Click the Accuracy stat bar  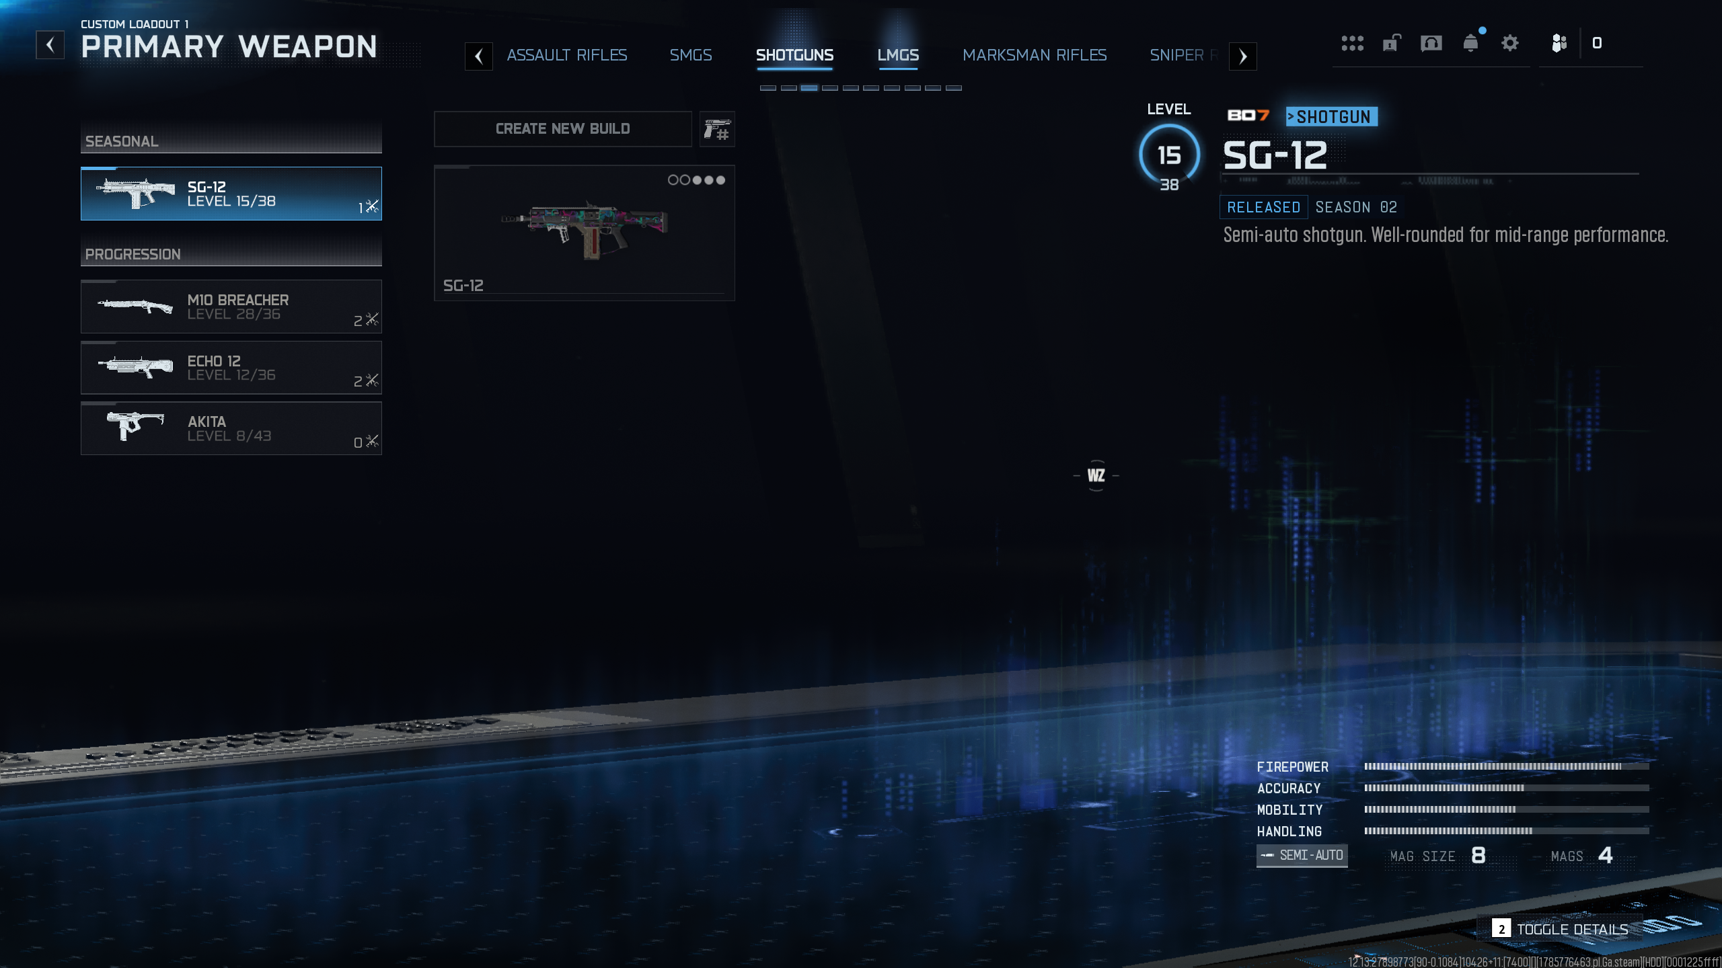point(1507,788)
